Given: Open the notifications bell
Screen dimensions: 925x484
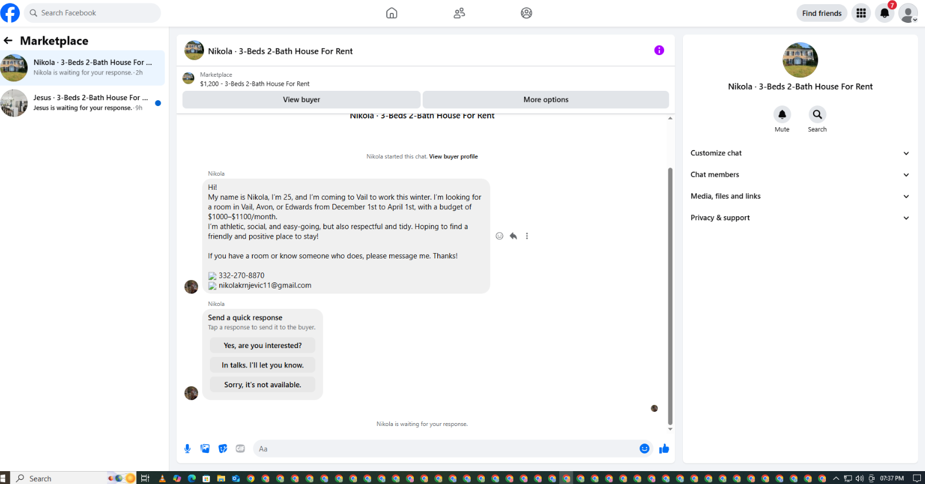Looking at the screenshot, I should [x=885, y=13].
